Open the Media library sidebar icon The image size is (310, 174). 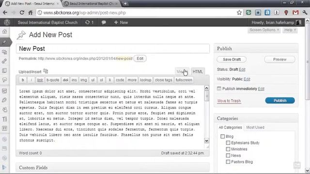(x=4, y=52)
